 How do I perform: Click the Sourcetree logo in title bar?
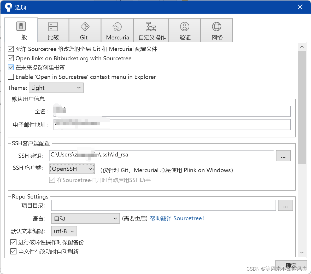9,7
